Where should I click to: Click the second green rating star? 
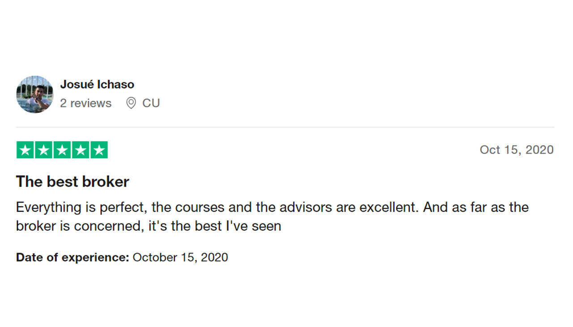(43, 150)
